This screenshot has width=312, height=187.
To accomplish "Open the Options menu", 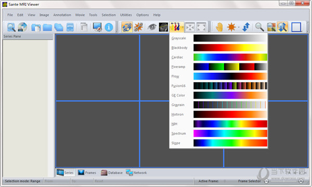I will [142, 15].
